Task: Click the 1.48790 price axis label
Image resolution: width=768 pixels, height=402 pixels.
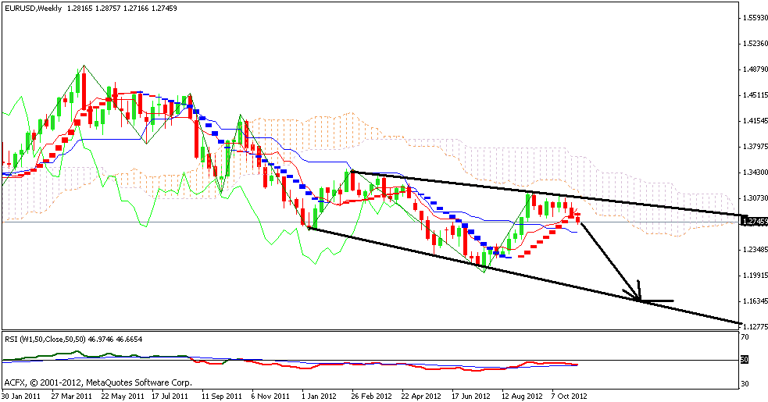Action: [755, 69]
